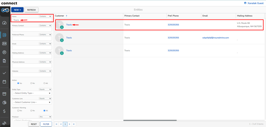Image resolution: width=266 pixels, height=127 pixels.
Task: Click sdqsfqfqf@insuredmine.com email link
Action: (x=216, y=38)
